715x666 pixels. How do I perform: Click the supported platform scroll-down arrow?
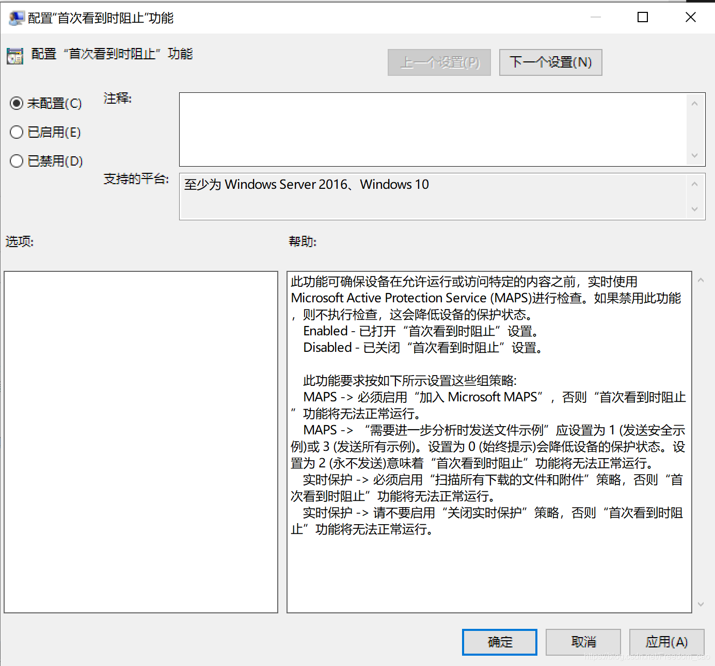694,209
